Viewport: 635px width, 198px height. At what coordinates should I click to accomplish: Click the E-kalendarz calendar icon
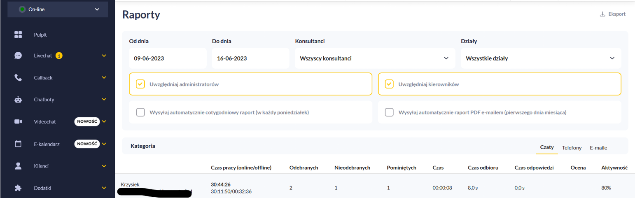click(18, 144)
